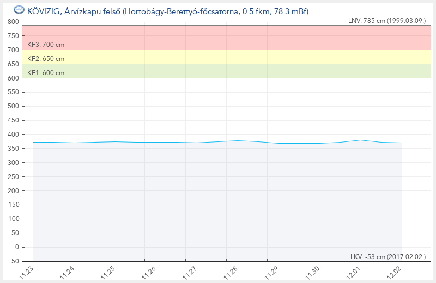
Task: Click the green KF1 alert band
Action: (218, 71)
